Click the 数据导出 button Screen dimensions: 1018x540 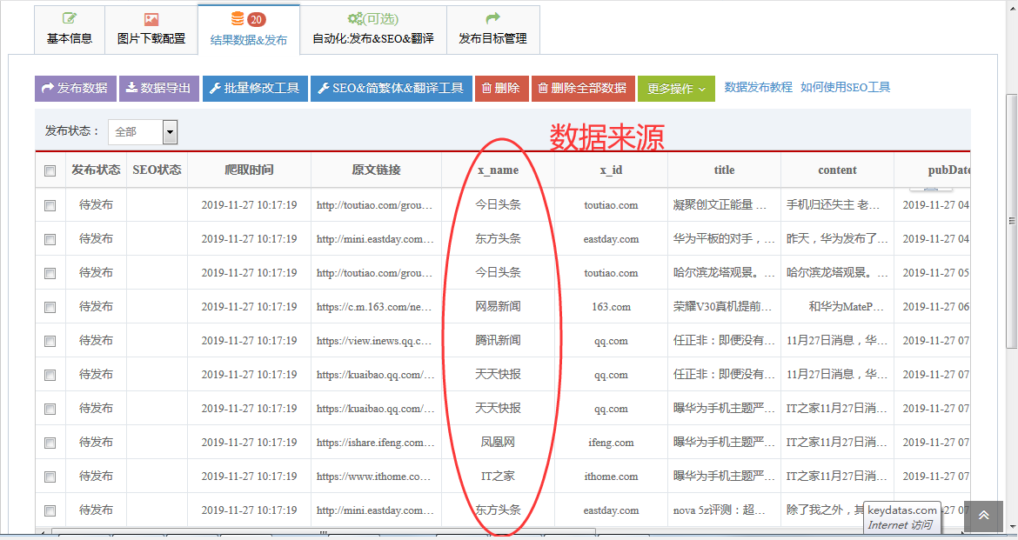click(x=159, y=89)
